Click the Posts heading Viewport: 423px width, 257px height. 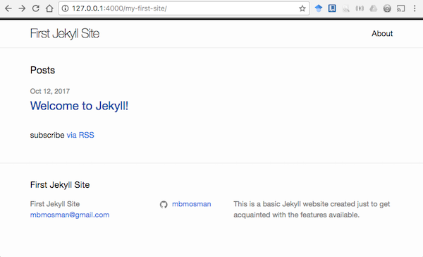(x=42, y=71)
